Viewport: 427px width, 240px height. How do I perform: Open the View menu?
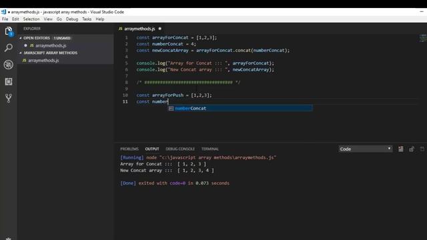point(48,19)
